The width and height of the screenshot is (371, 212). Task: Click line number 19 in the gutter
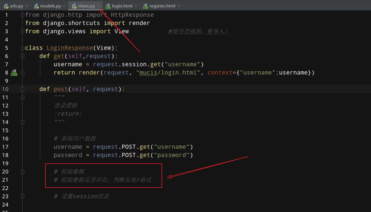[5, 163]
